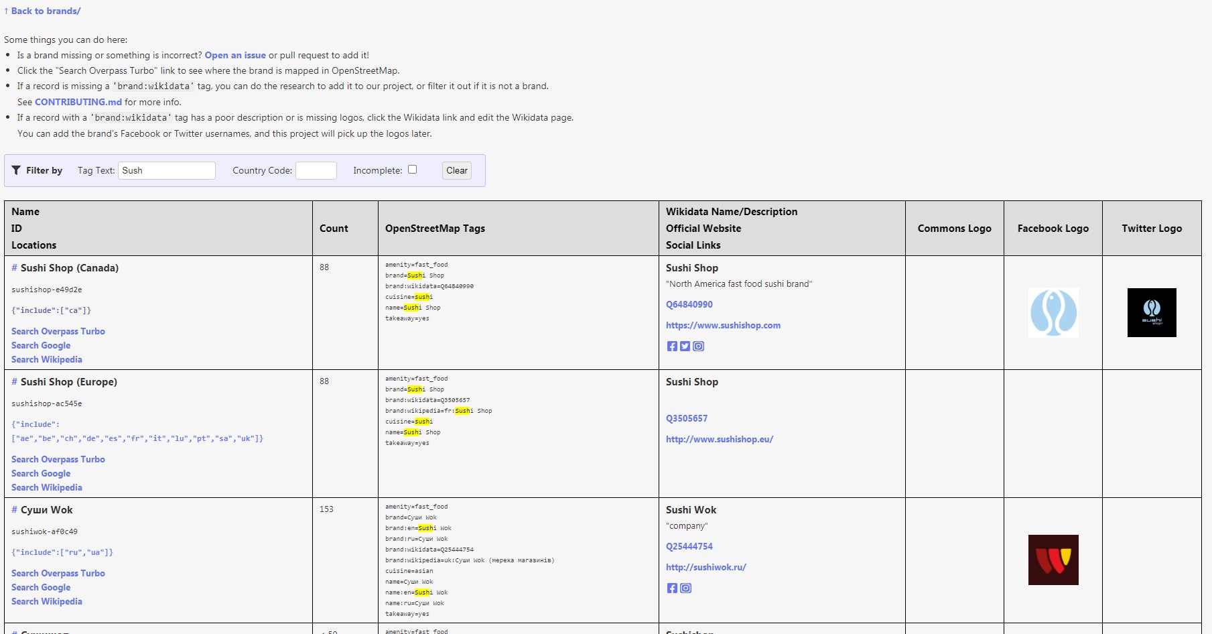Screen dimensions: 1212x634
Task: Click the brand:wikidata=Q64840990 tag text
Action: pos(429,286)
